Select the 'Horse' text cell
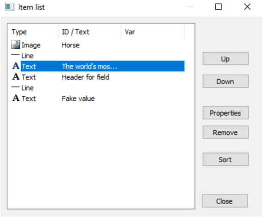Screen dimensions: 264x218 pos(70,45)
